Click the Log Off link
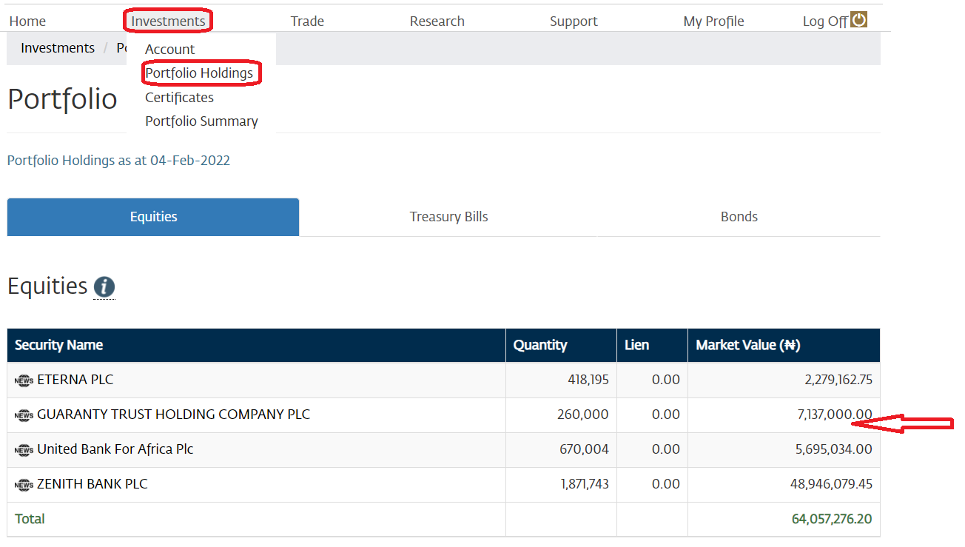 coord(825,21)
